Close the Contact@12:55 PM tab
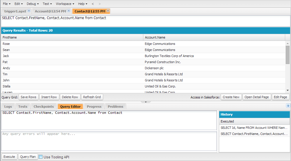291x161 pixels. pos(108,11)
